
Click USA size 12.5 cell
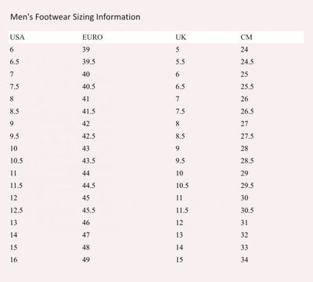click(x=16, y=211)
